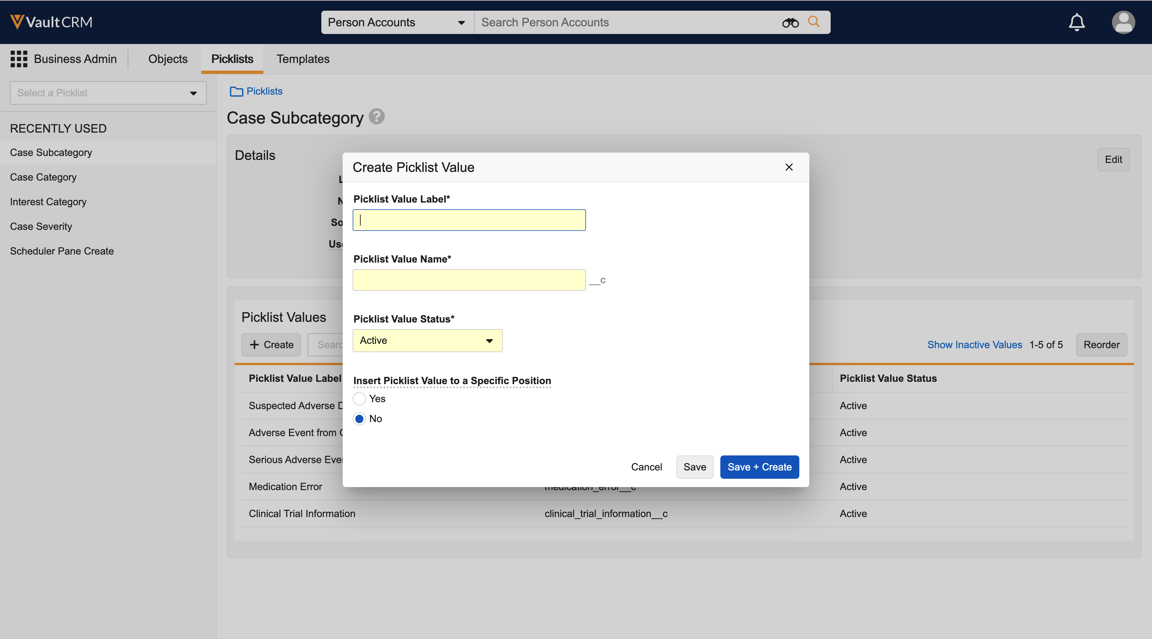This screenshot has width=1152, height=639.
Task: Select the No radio button
Action: (x=359, y=419)
